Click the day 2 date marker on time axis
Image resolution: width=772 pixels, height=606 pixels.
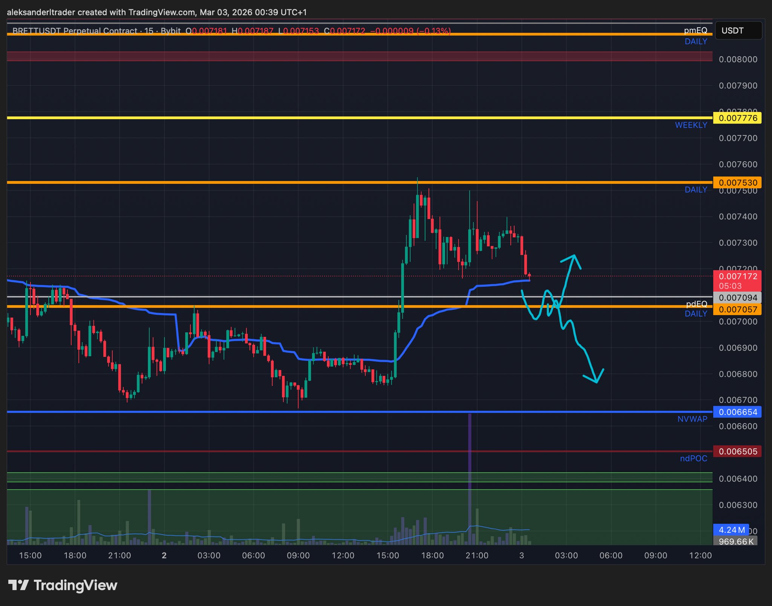point(164,555)
